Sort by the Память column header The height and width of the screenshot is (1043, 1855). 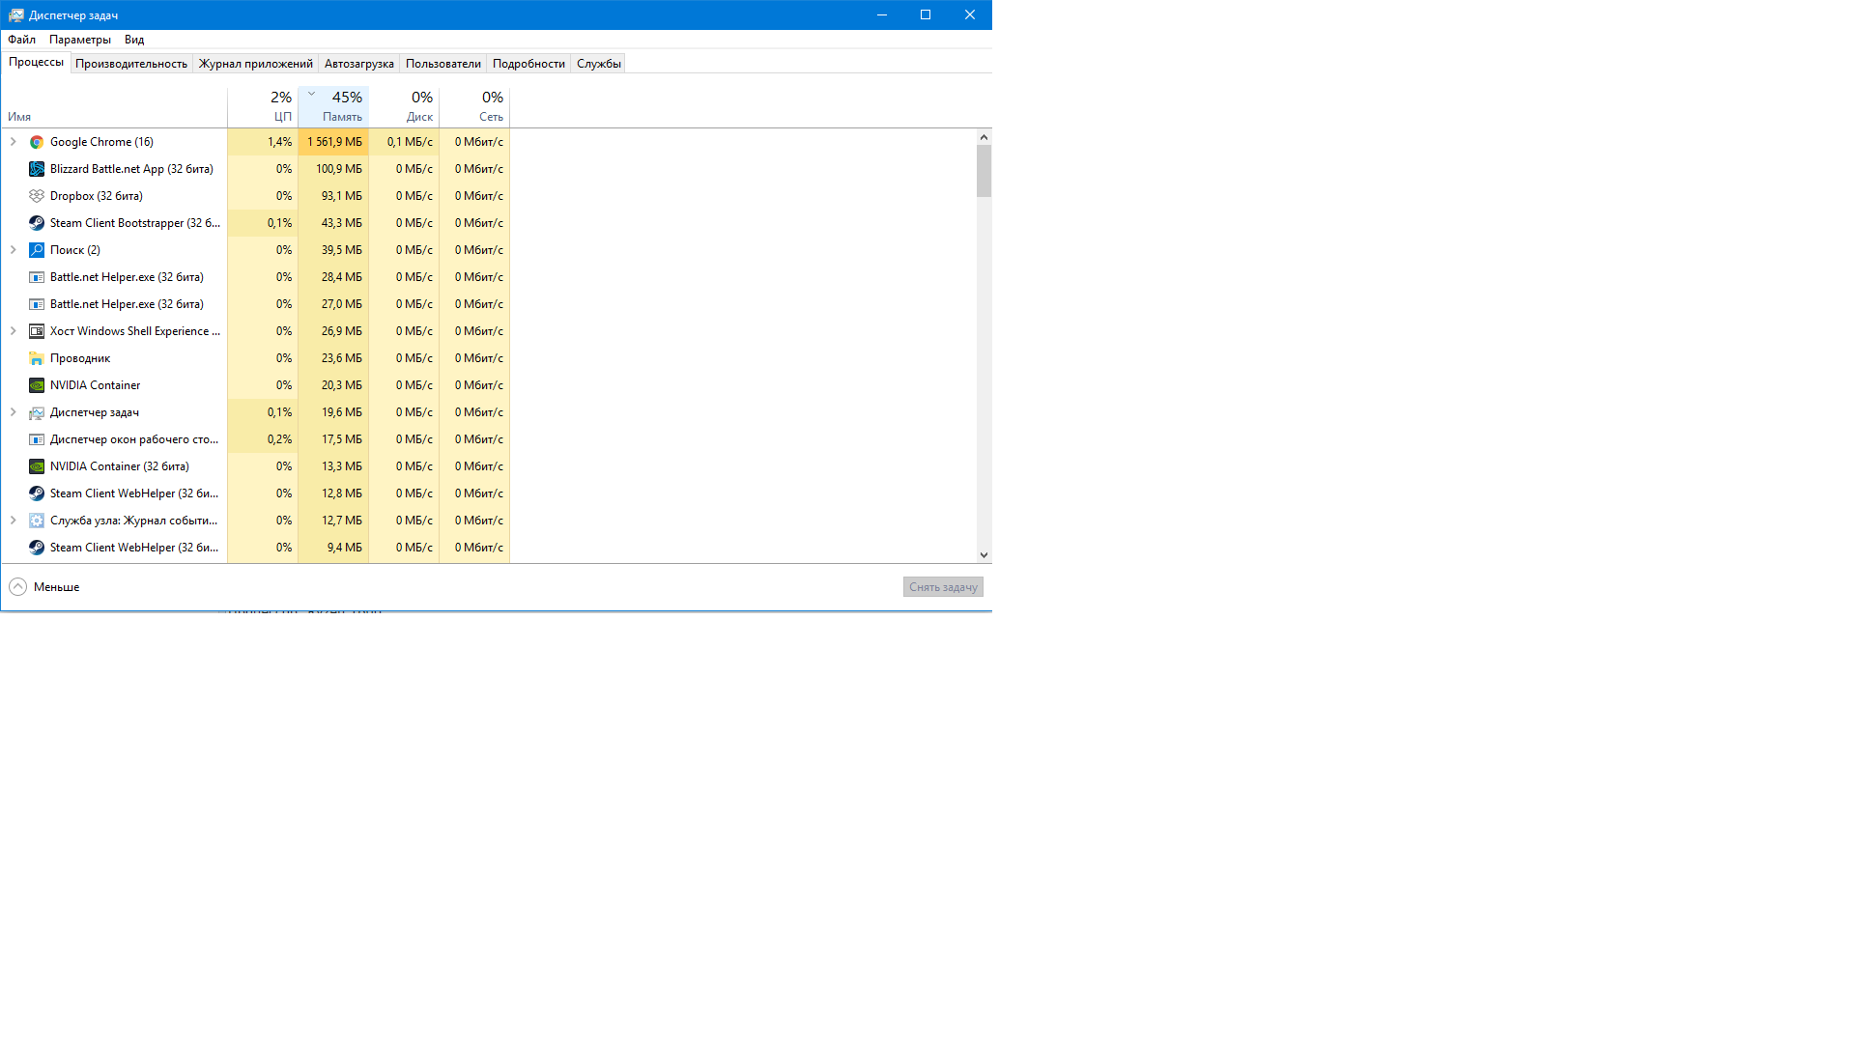(x=334, y=107)
